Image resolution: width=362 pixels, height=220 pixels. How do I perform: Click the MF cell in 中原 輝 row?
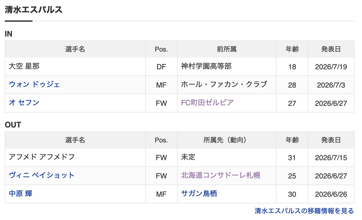[x=161, y=194]
